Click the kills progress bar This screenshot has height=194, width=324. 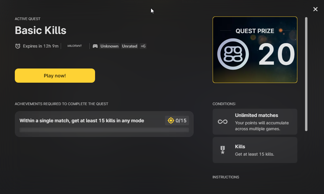(x=104, y=130)
